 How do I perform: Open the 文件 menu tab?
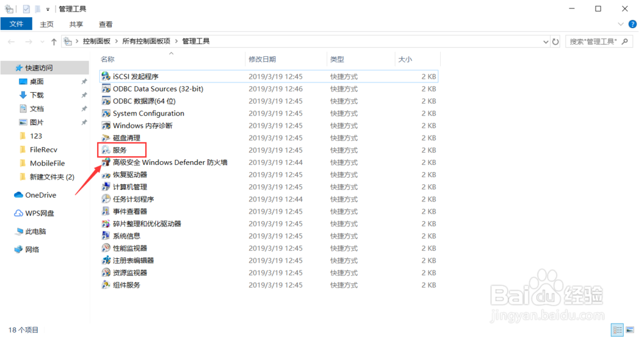(x=17, y=24)
